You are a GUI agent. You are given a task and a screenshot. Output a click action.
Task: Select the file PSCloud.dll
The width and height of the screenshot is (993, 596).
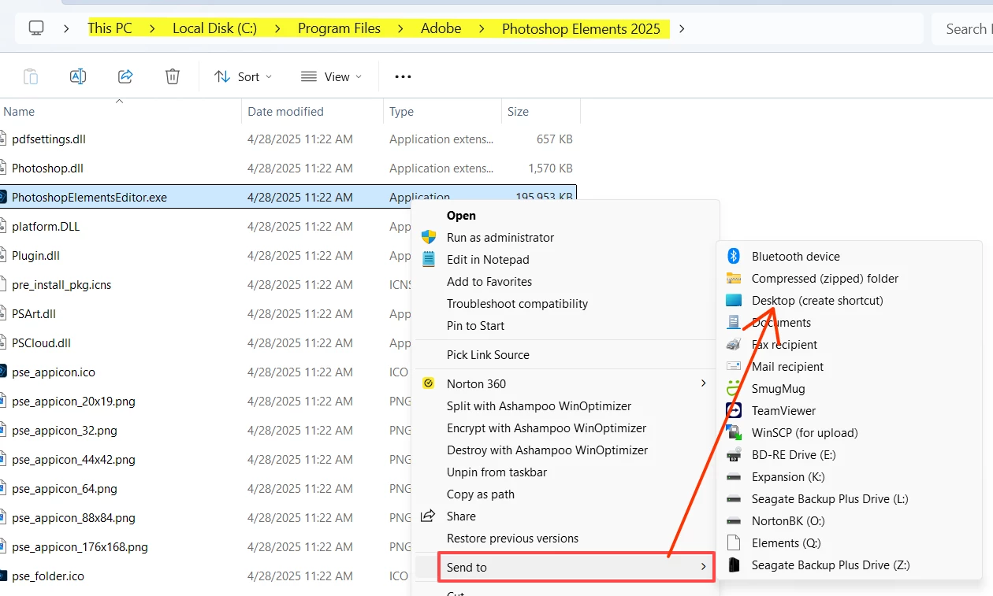41,342
